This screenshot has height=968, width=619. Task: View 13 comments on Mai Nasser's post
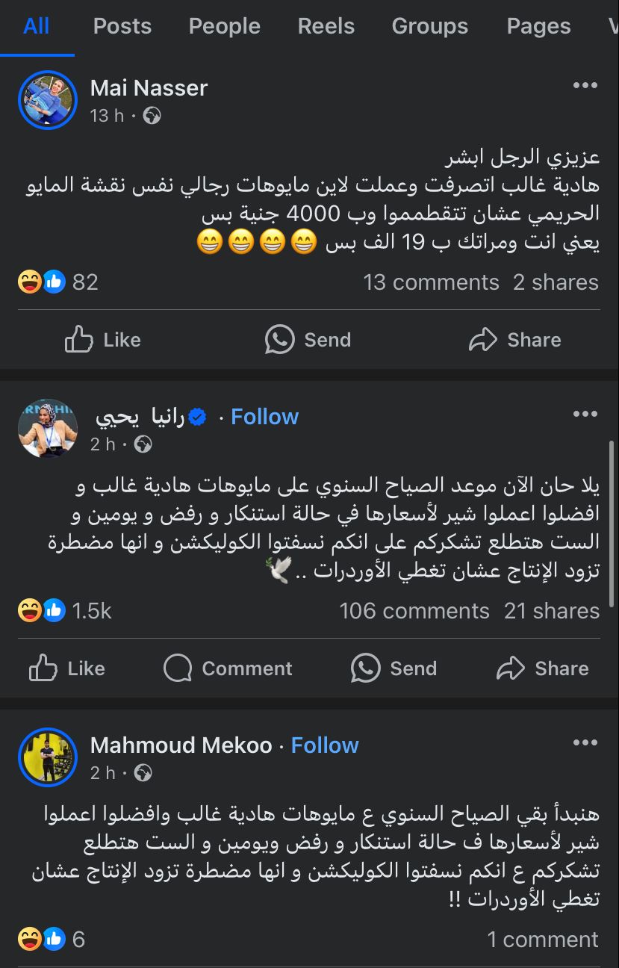(431, 282)
